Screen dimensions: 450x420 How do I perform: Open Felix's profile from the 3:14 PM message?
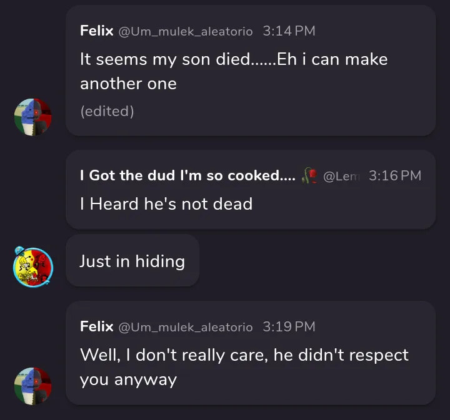[x=97, y=31]
